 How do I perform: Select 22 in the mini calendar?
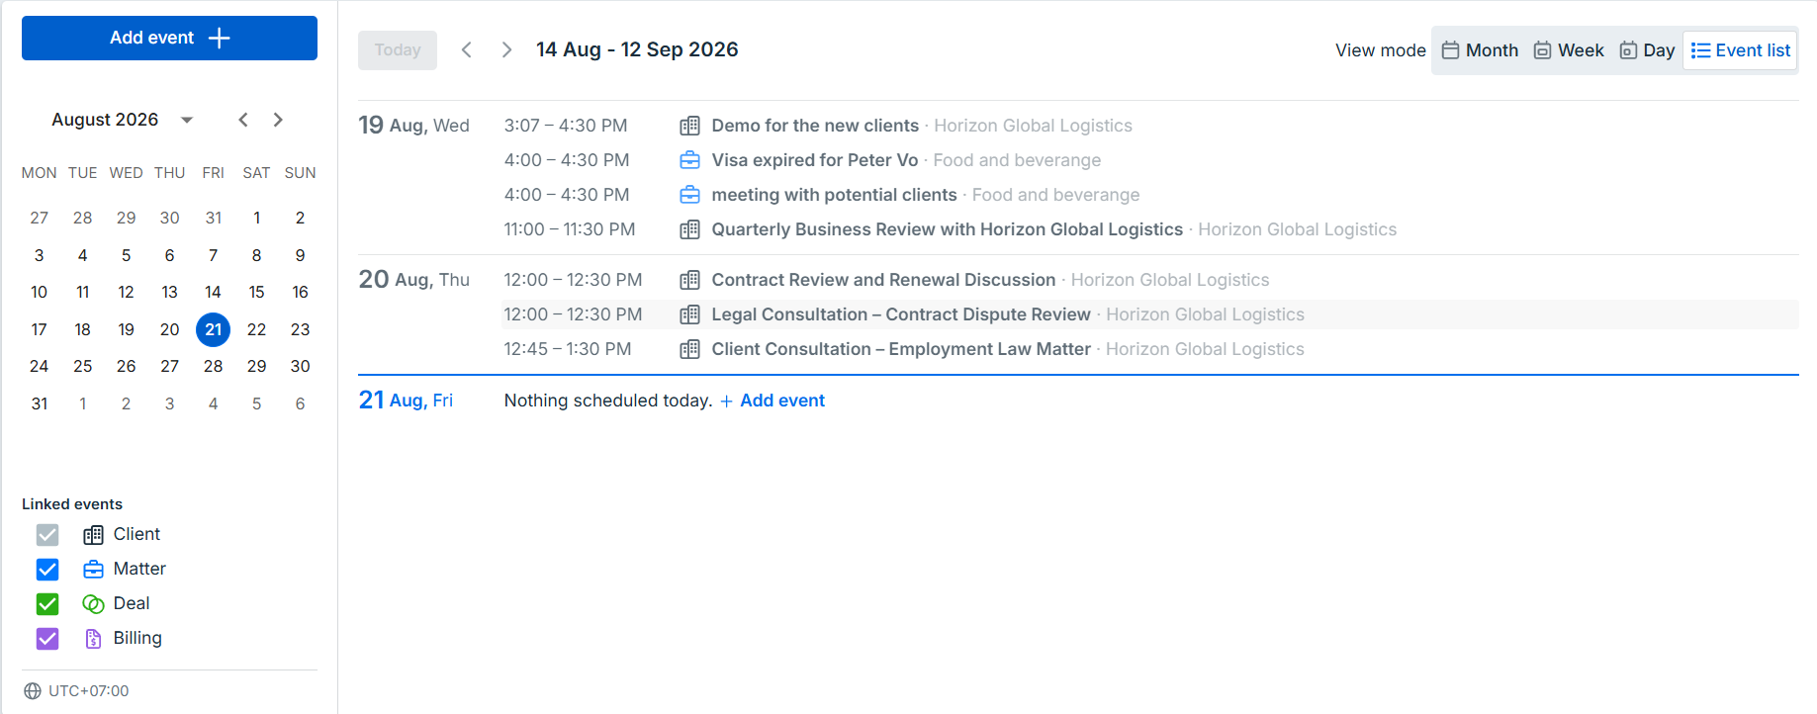point(257,329)
